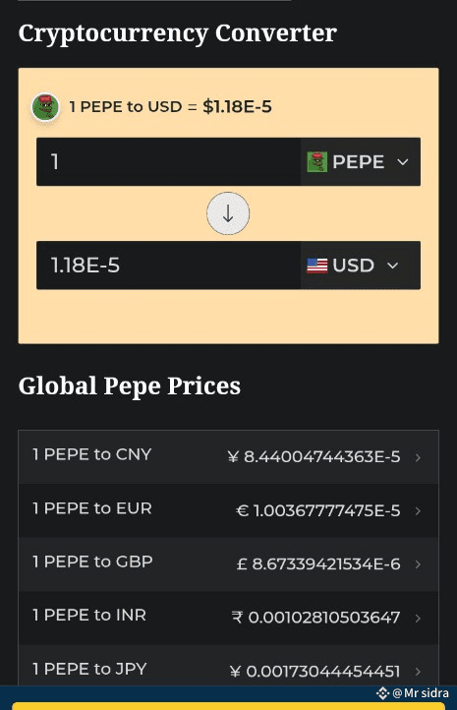Expand the PEPE to EUR row arrow
The image size is (457, 710).
click(418, 511)
